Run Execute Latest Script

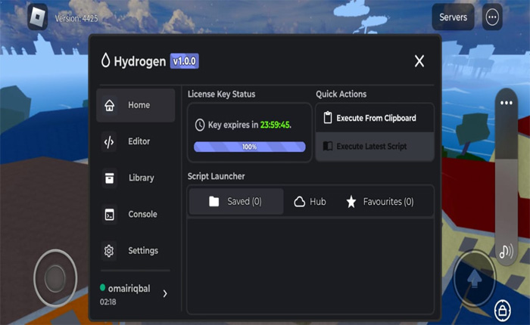click(375, 147)
